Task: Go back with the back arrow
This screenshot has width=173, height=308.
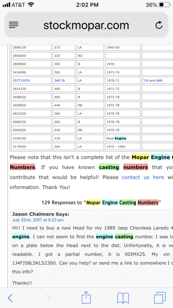Action: [10, 298]
